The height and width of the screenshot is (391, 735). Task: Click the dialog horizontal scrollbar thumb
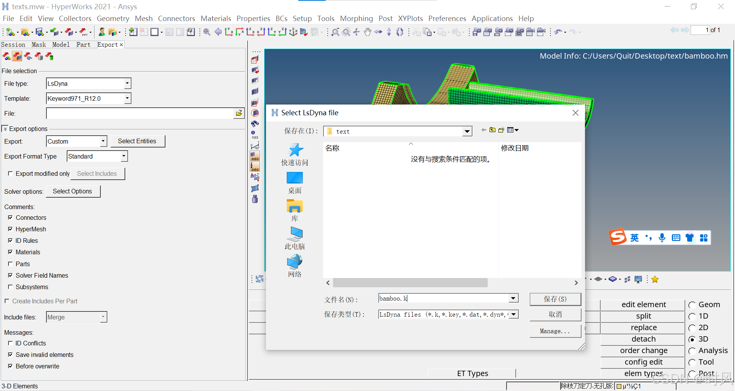(410, 283)
